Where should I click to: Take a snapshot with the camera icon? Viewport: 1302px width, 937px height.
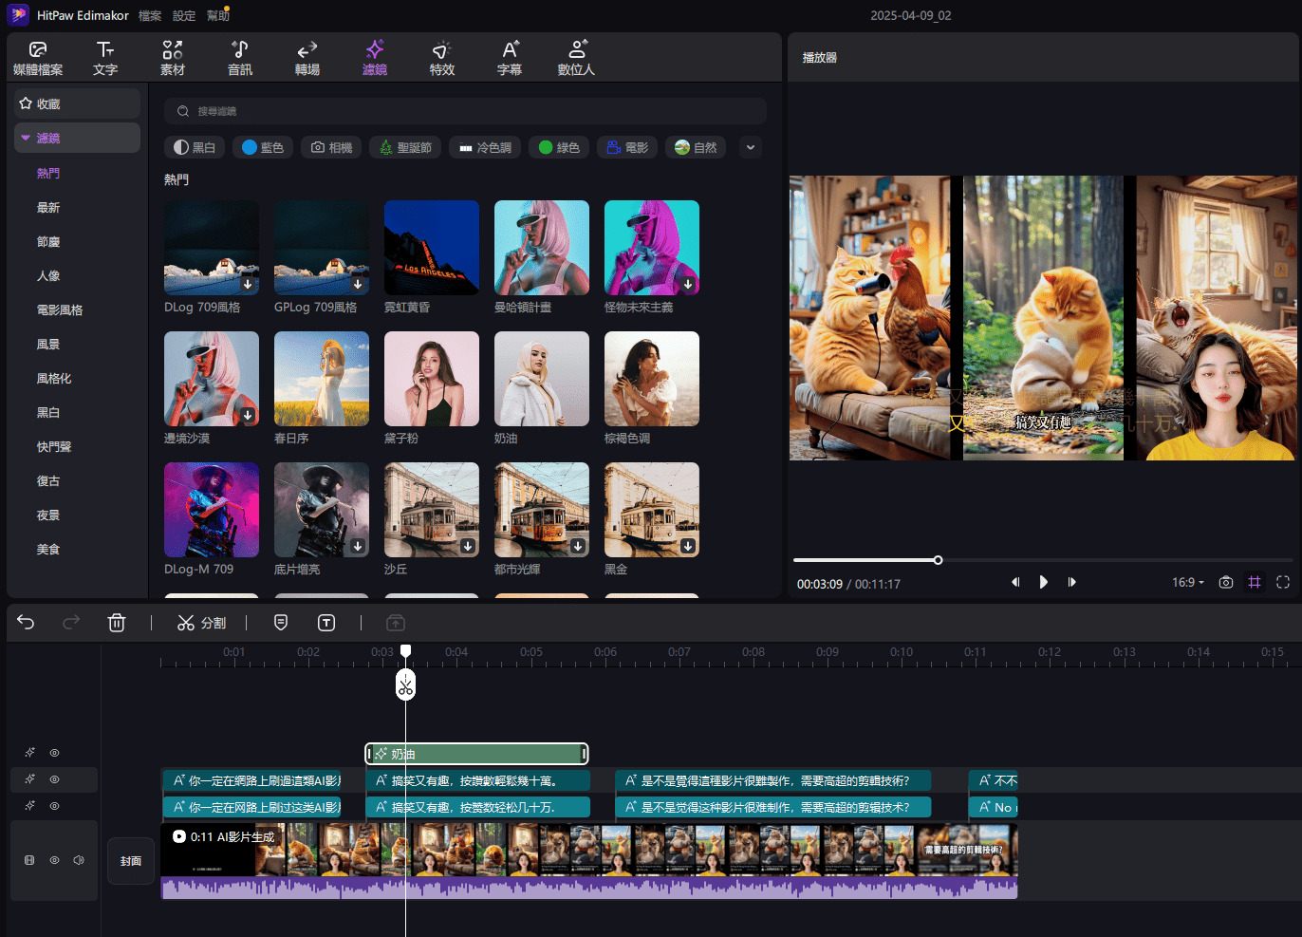(x=1226, y=582)
